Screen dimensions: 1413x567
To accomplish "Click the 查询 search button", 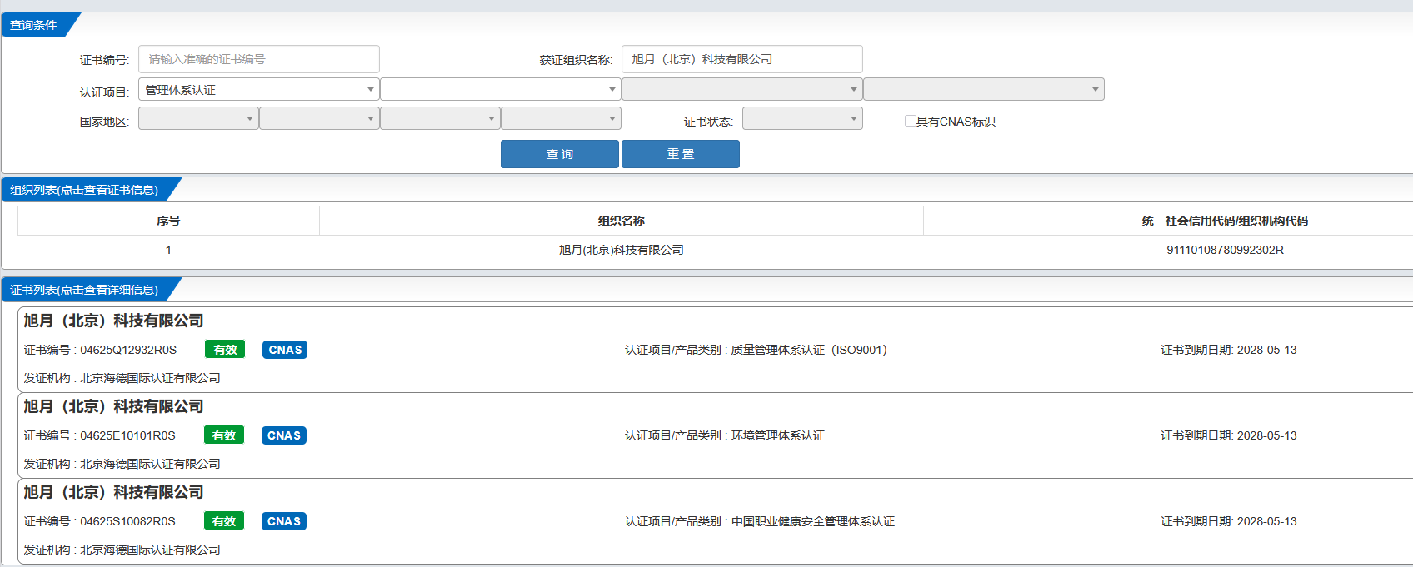I will 559,154.
